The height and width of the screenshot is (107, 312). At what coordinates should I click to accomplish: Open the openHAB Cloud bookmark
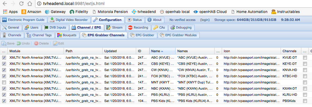pyautogui.click(x=210, y=12)
